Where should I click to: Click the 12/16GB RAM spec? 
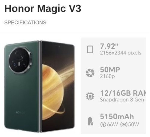pos(123,93)
